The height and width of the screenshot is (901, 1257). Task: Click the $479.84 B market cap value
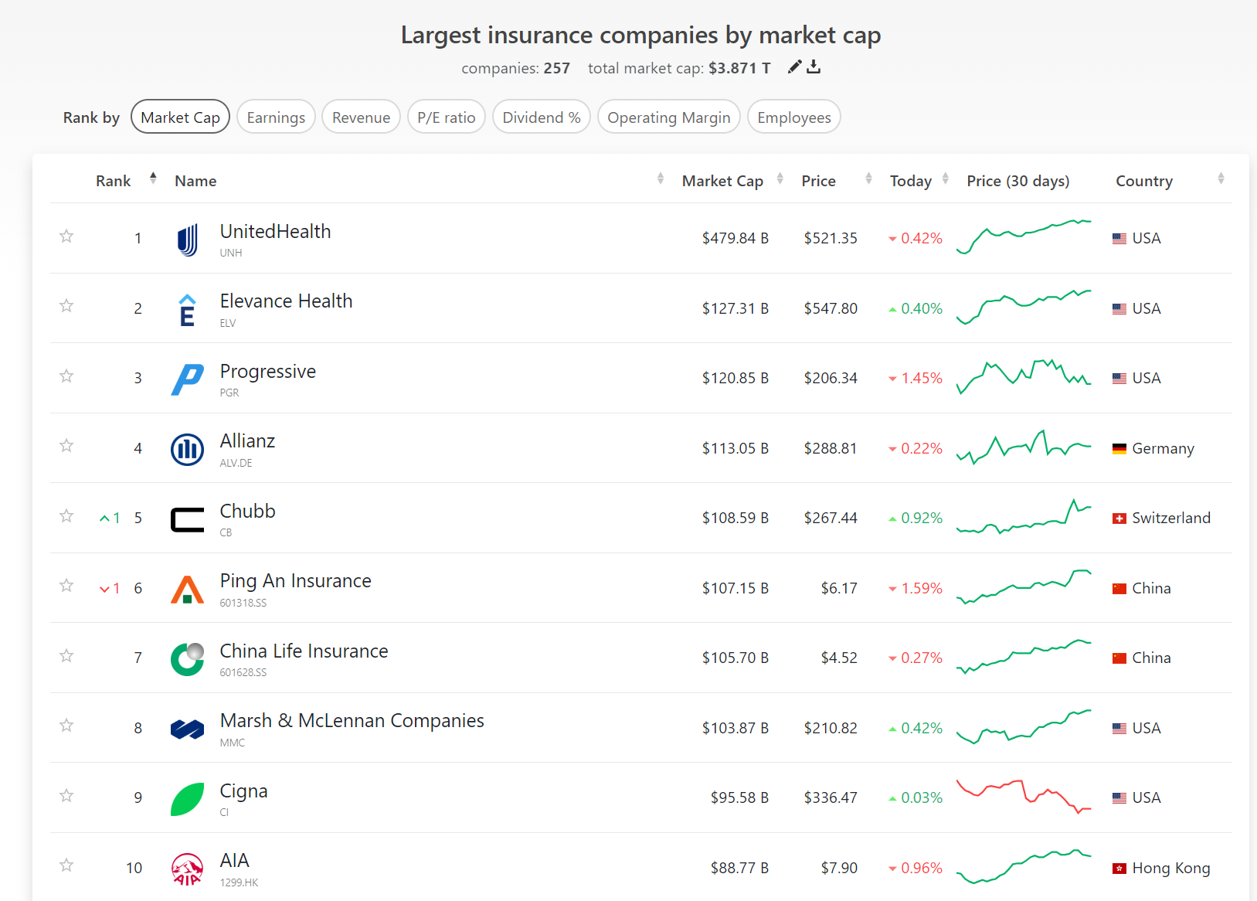pos(735,238)
